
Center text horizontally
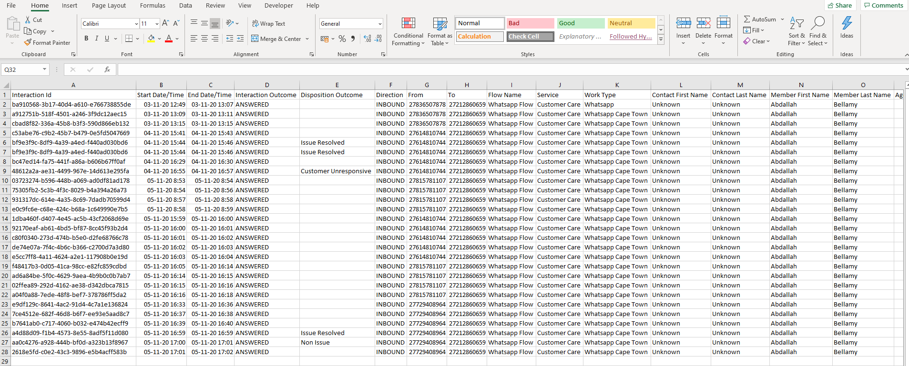pyautogui.click(x=204, y=39)
